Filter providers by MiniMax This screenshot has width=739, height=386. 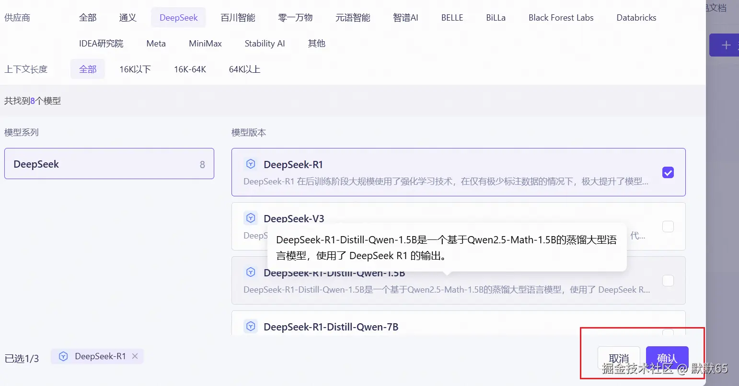tap(206, 44)
